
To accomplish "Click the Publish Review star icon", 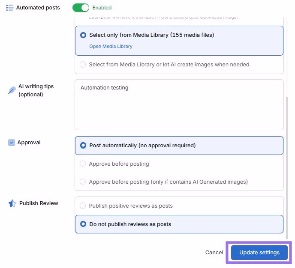I will (x=12, y=204).
